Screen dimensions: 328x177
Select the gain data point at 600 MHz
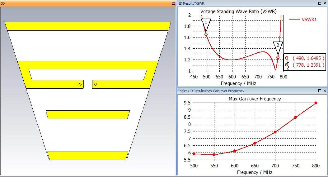click(235, 151)
